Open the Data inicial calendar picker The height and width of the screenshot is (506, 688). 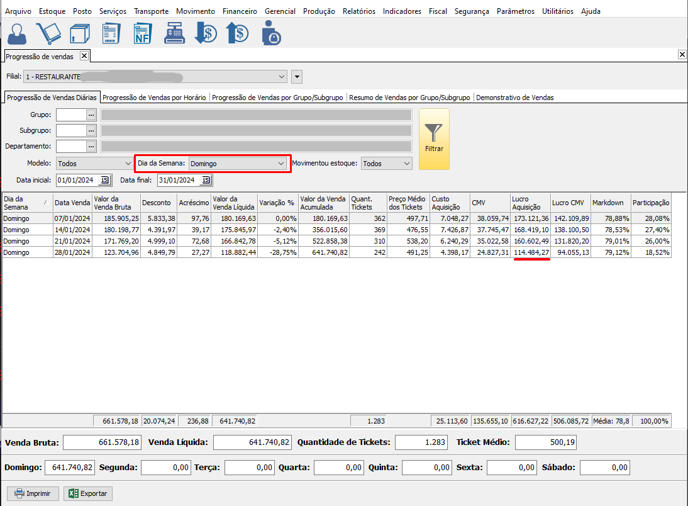104,181
